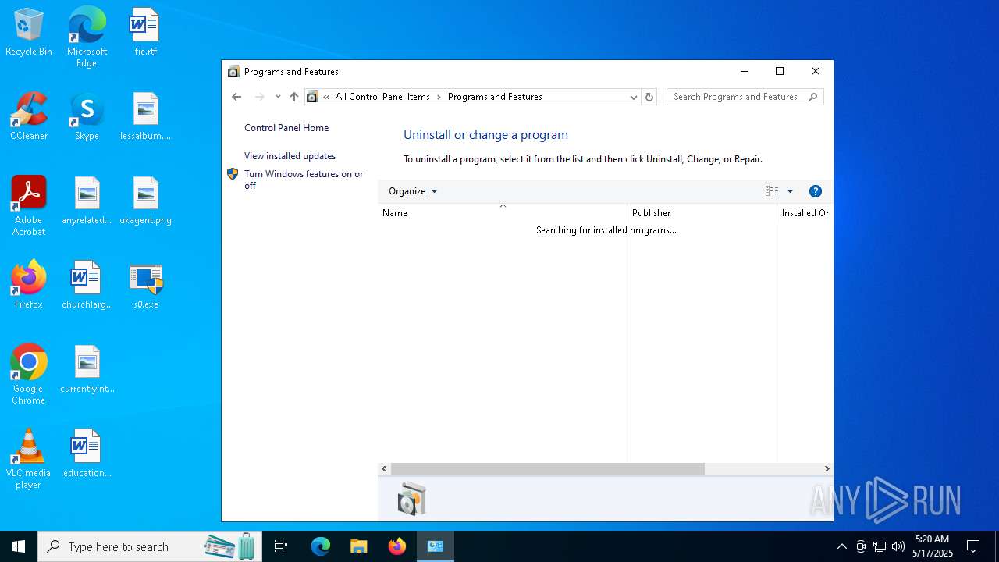Refresh the Programs and Features list
The image size is (999, 562).
pos(649,97)
